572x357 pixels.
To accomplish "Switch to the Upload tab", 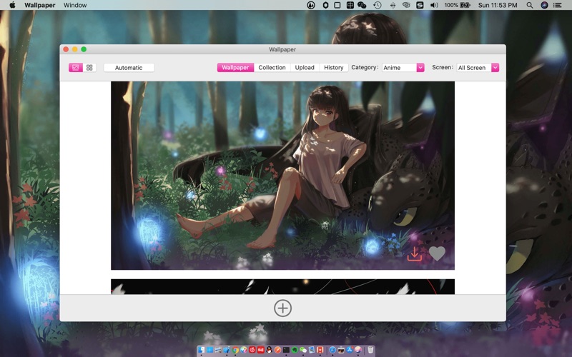I will click(305, 67).
